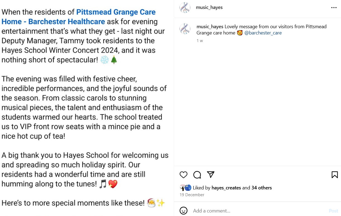
Task: Like the post with heart icon
Action: click(184, 175)
